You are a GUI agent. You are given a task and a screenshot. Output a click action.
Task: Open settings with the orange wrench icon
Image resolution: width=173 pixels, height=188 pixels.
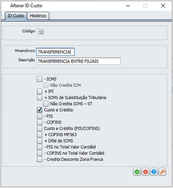click(163, 172)
